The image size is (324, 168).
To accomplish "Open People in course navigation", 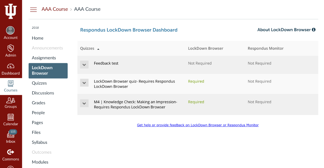I will pyautogui.click(x=38, y=113).
